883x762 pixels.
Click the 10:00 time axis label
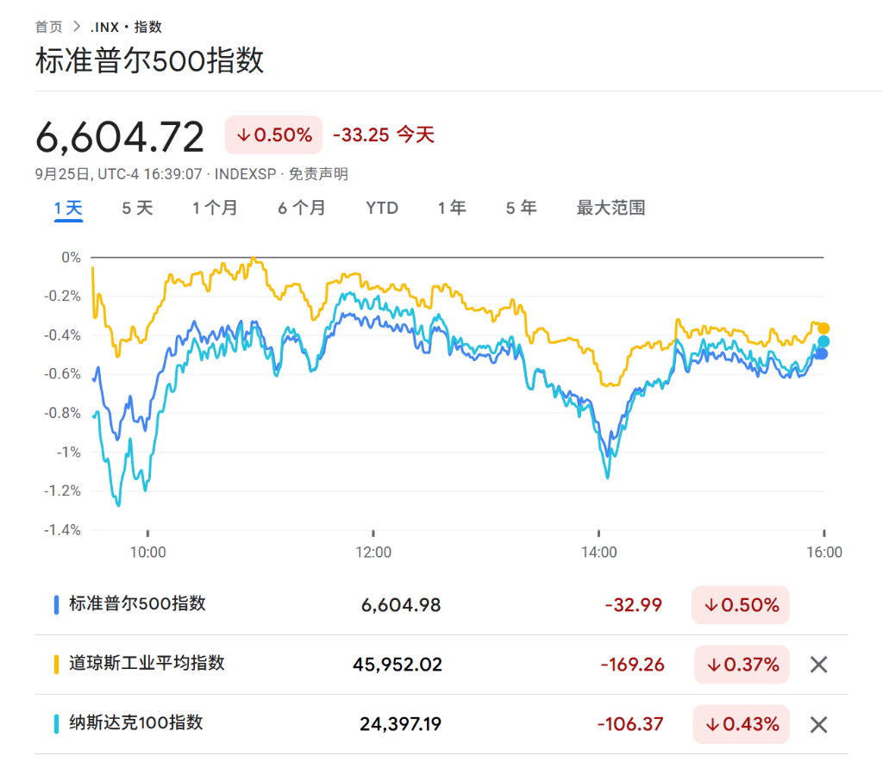point(148,552)
